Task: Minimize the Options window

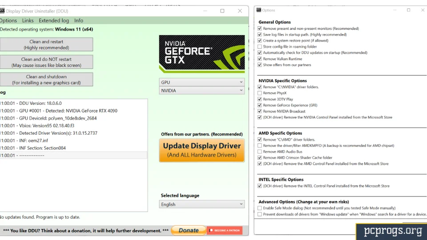Action: 395,10
